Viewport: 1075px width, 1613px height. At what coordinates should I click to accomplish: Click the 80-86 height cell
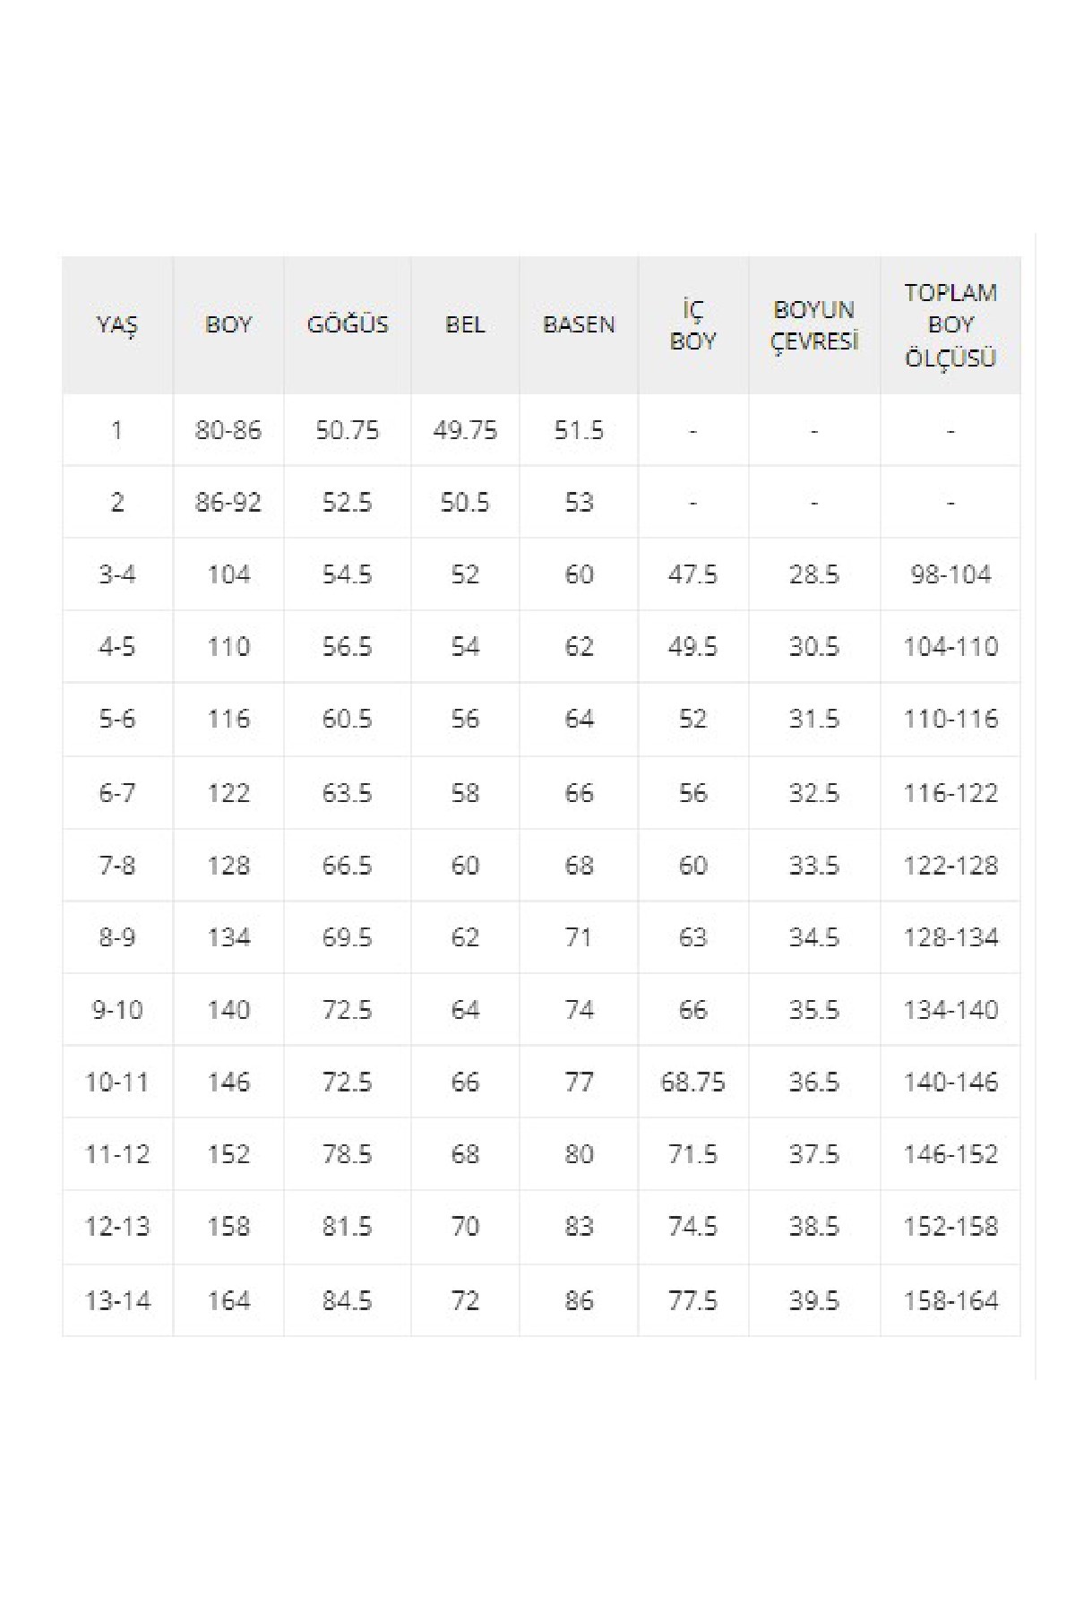click(x=228, y=431)
